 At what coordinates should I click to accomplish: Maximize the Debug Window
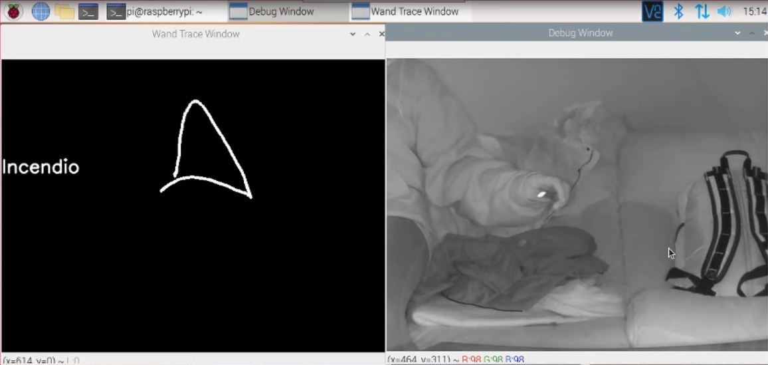tap(752, 33)
